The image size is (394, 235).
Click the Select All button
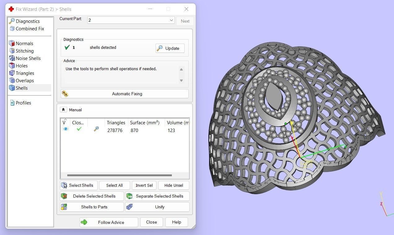(x=114, y=185)
